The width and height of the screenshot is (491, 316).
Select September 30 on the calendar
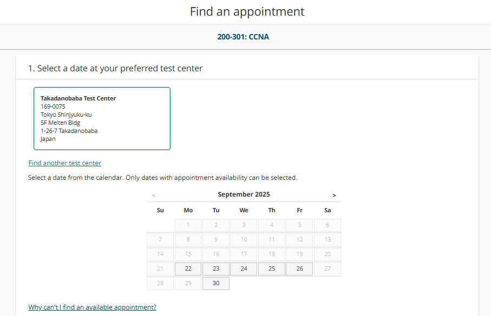(216, 283)
